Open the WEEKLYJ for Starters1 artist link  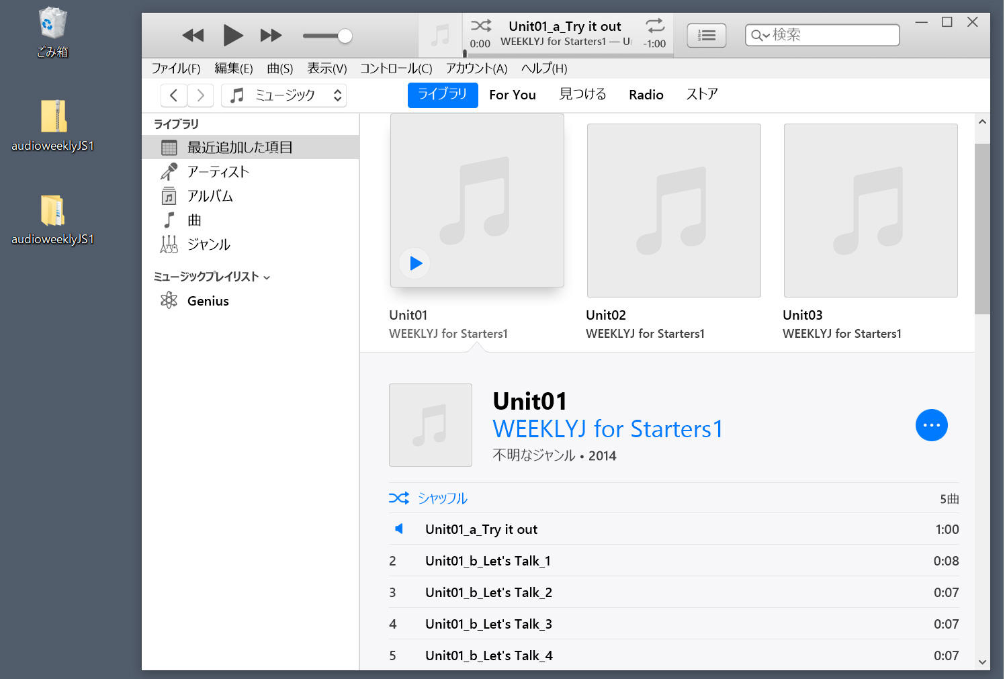click(x=608, y=428)
